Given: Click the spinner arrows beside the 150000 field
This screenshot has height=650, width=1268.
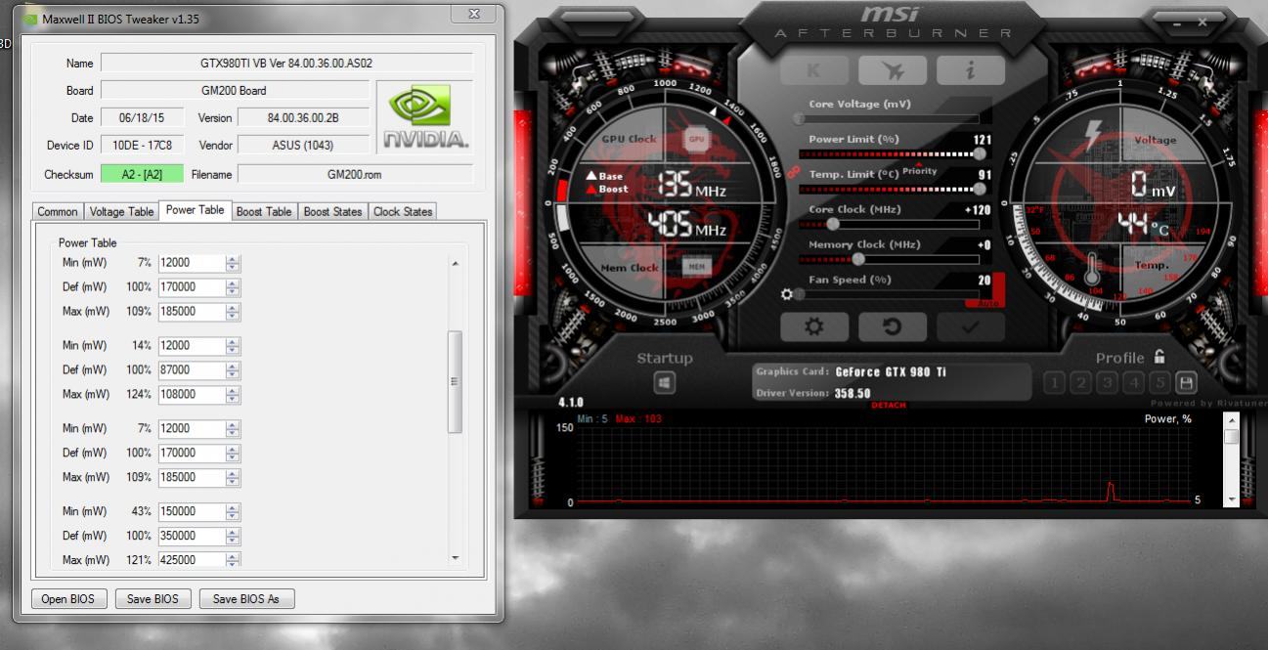Looking at the screenshot, I should click(x=233, y=511).
